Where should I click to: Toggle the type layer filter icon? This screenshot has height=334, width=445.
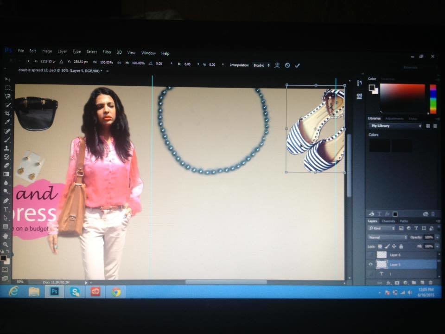click(x=416, y=228)
